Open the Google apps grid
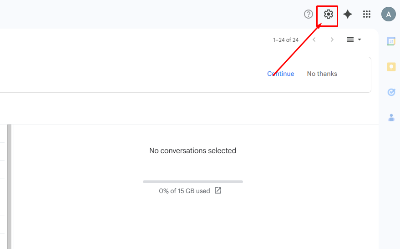Viewport: 400px width, 249px height. coord(367,14)
